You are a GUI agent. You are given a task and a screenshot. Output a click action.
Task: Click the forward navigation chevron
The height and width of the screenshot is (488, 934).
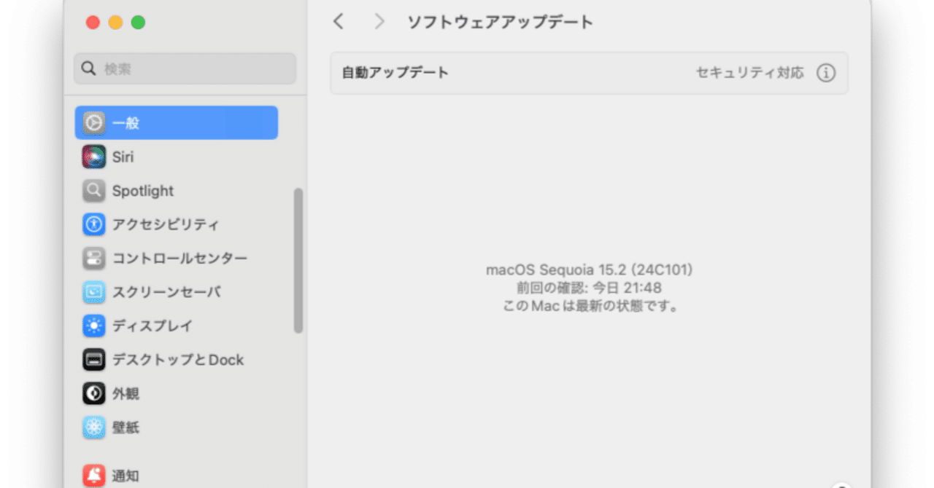[x=379, y=22]
